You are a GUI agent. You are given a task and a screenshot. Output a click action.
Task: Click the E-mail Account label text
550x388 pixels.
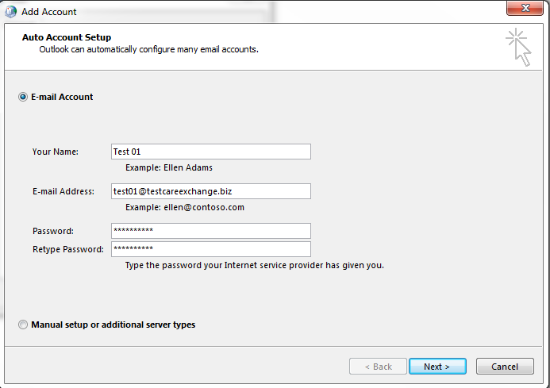pos(62,97)
